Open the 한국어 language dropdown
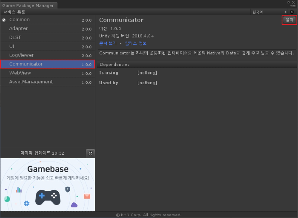Viewport: 298px width, 218px height. (269, 12)
